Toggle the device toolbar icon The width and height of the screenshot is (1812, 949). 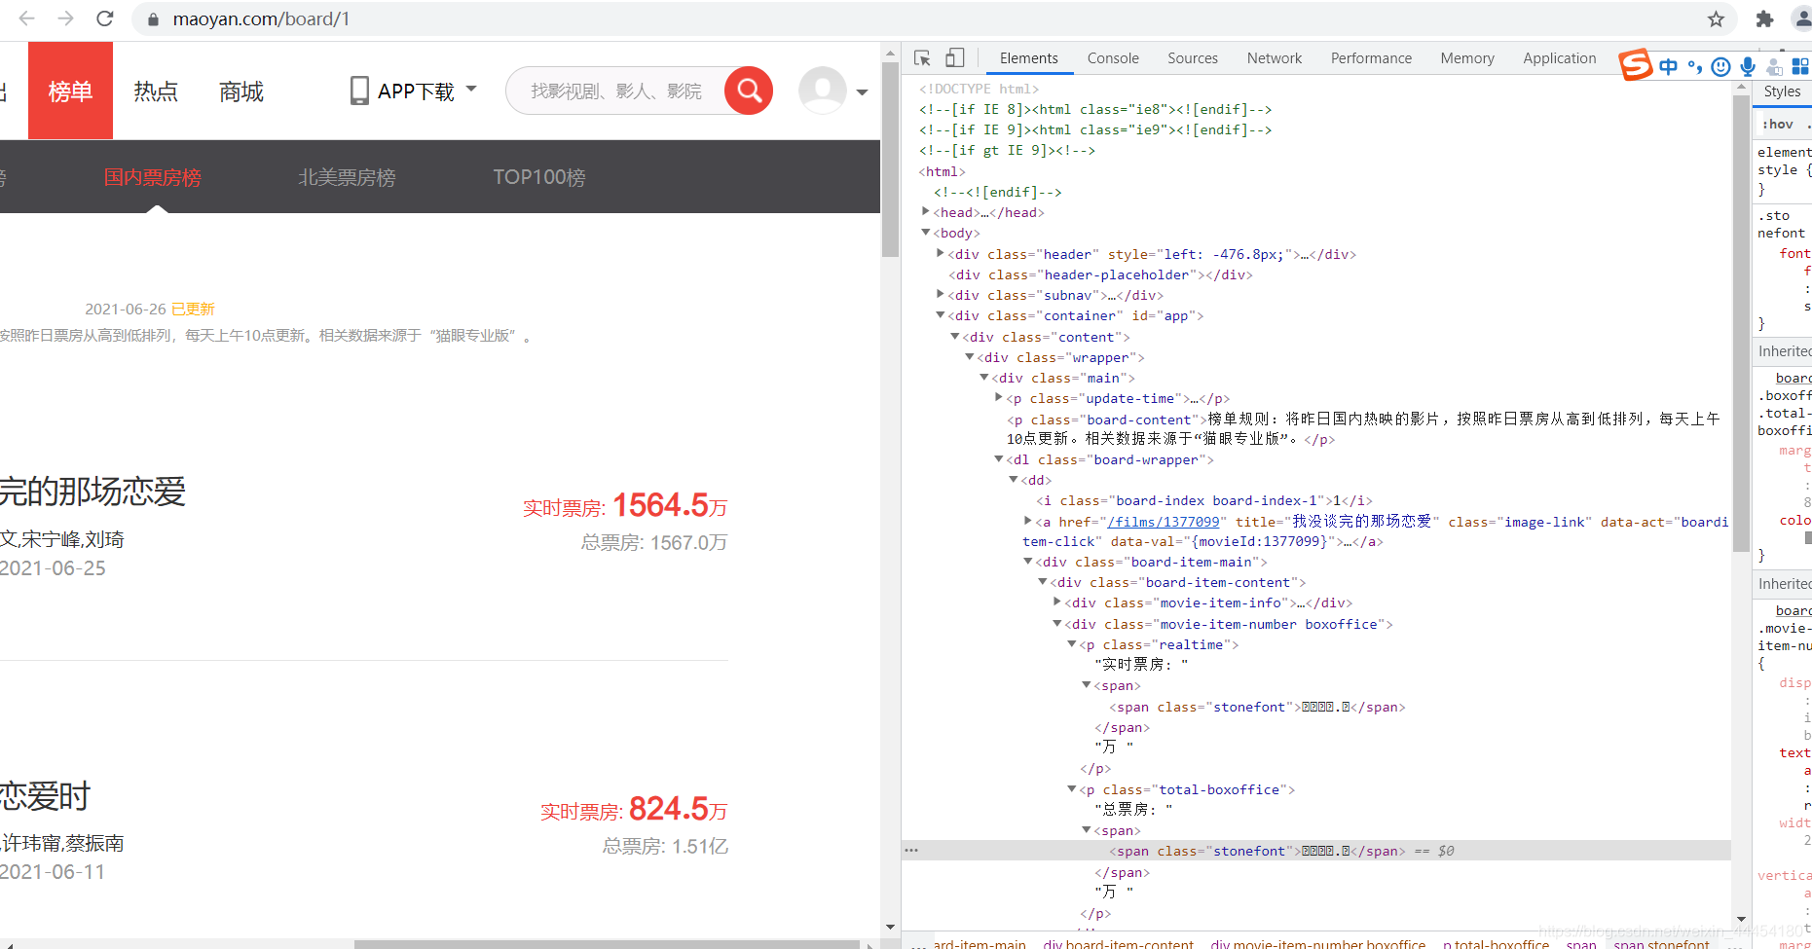click(x=955, y=58)
